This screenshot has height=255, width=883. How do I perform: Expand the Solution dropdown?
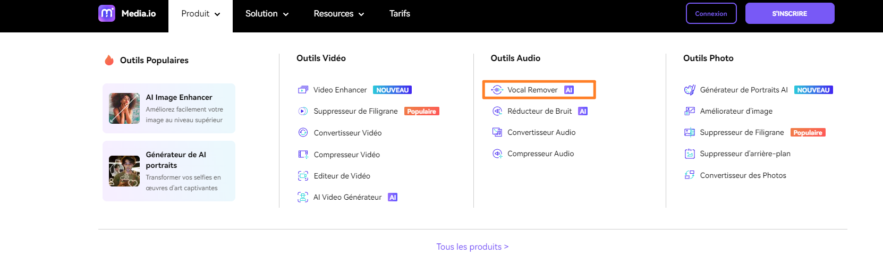click(x=267, y=14)
